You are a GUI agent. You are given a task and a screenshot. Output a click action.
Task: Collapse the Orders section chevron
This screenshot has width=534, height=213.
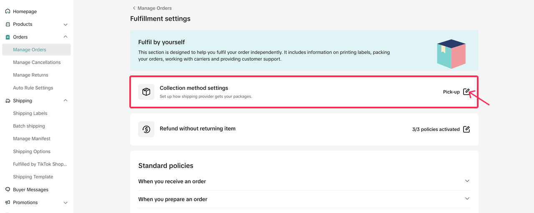(x=65, y=37)
